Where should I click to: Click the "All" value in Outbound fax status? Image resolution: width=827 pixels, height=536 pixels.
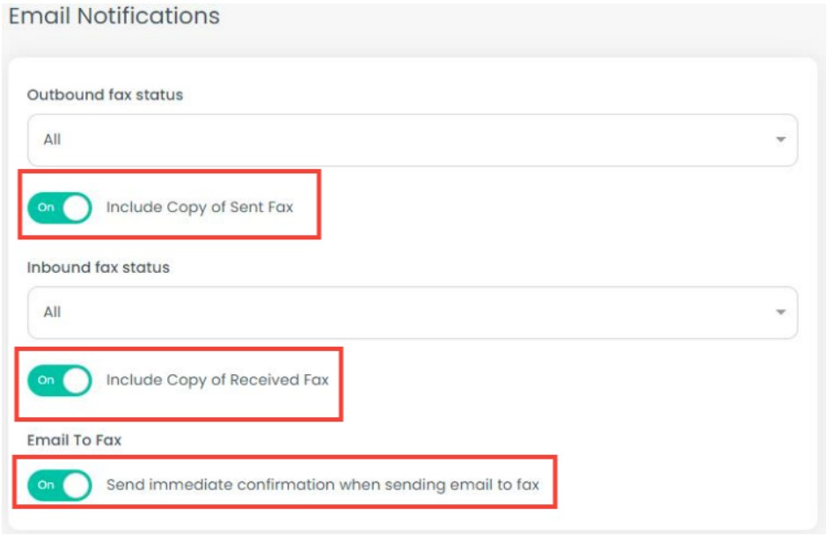tap(53, 140)
